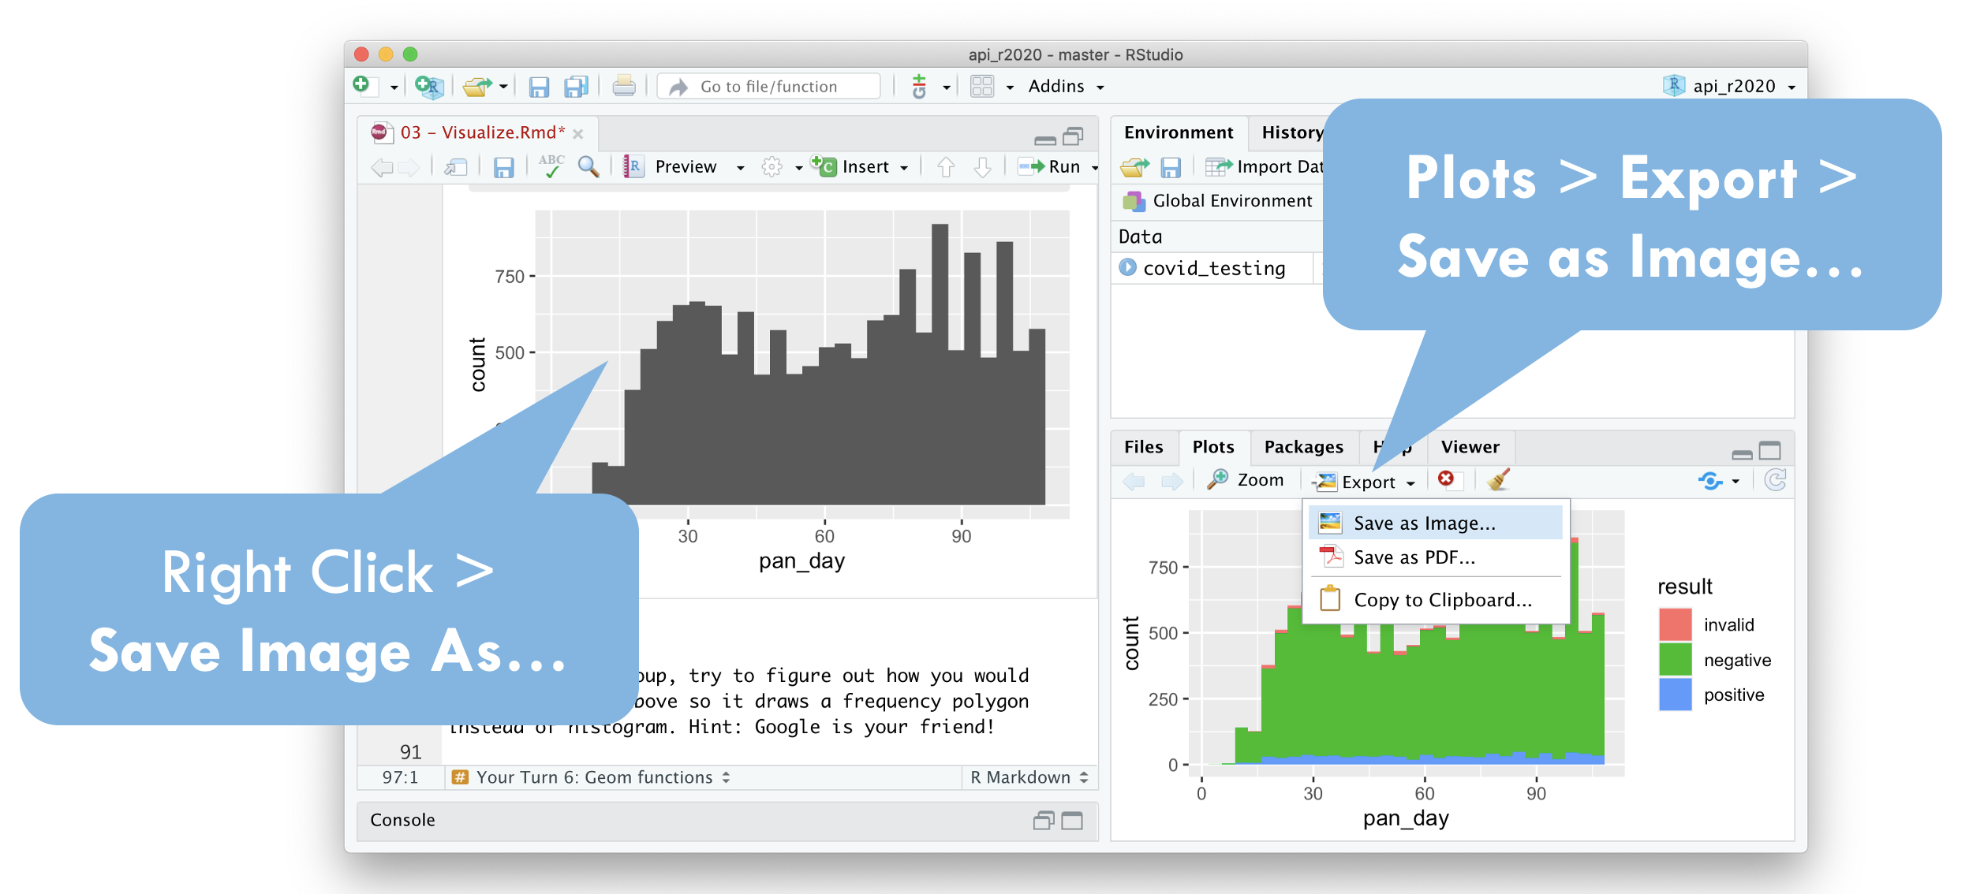
Task: Expand the covid_testing data object
Action: coord(1128,268)
